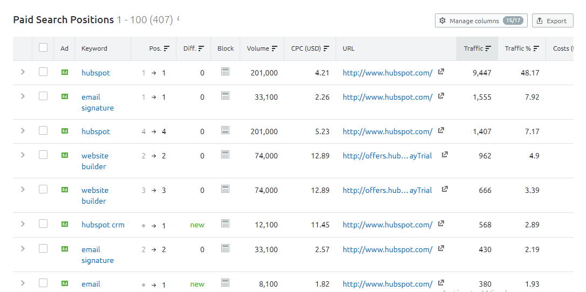Viewport: 586px width, 292px height.
Task: Open external link icon for email signature row with 1,555 traffic
Action: [441, 96]
